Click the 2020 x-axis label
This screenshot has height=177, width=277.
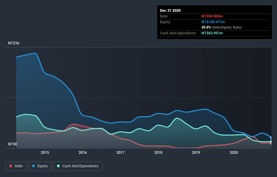pyautogui.click(x=234, y=152)
